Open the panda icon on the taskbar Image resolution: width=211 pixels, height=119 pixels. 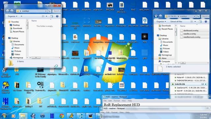coord(33,116)
